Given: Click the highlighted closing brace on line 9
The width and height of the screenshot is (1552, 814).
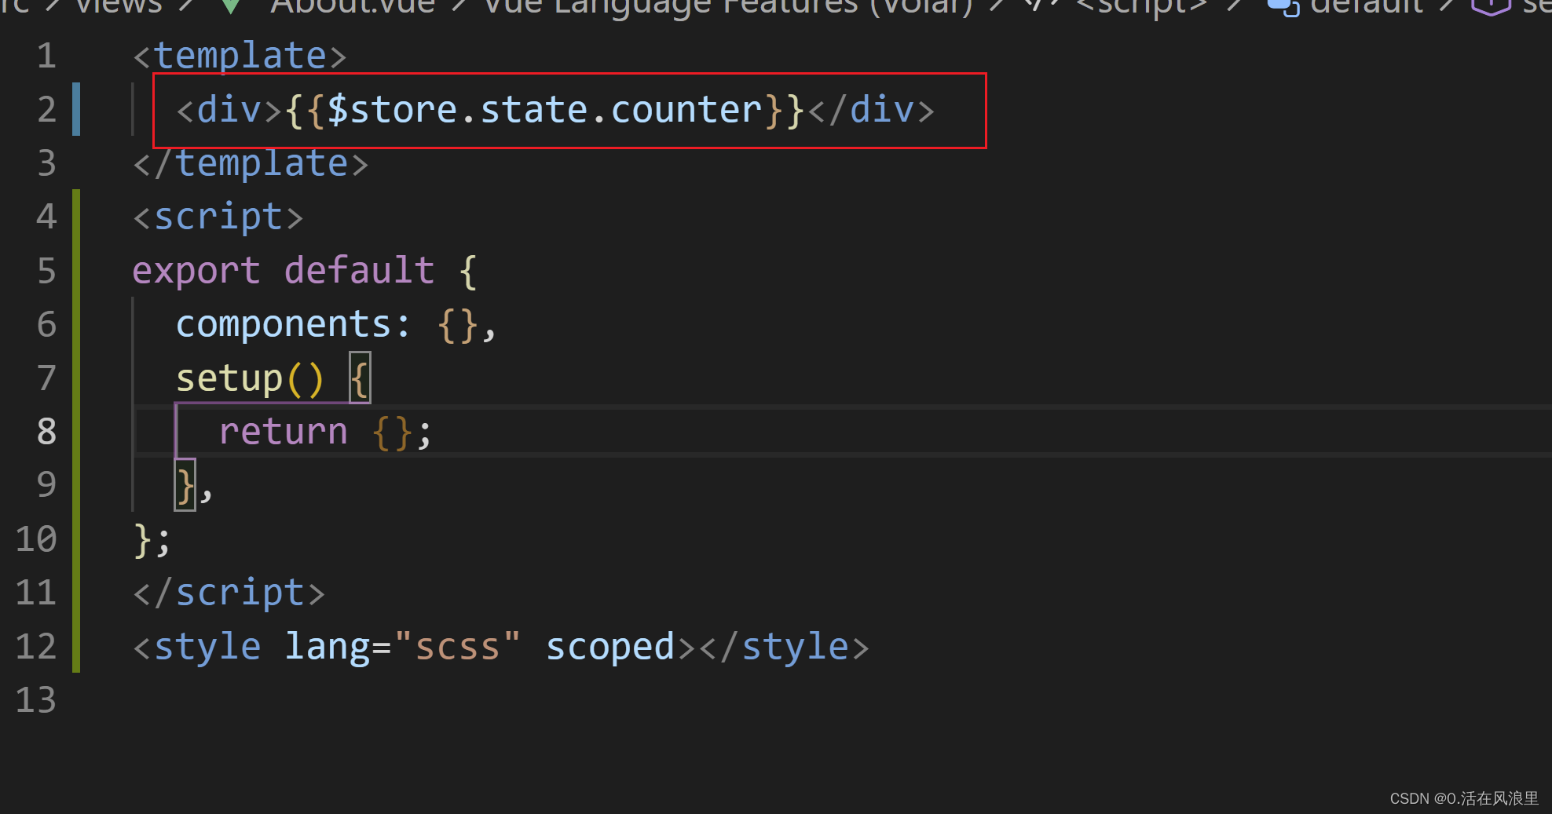Looking at the screenshot, I should (185, 485).
